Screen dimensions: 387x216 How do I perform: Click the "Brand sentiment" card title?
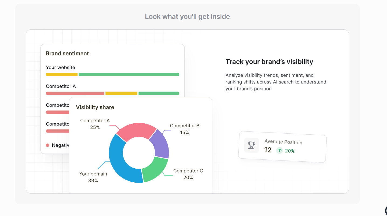[67, 53]
